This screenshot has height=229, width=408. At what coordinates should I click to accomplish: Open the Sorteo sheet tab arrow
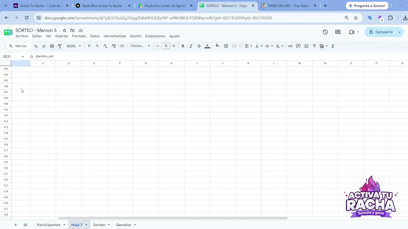point(109,225)
